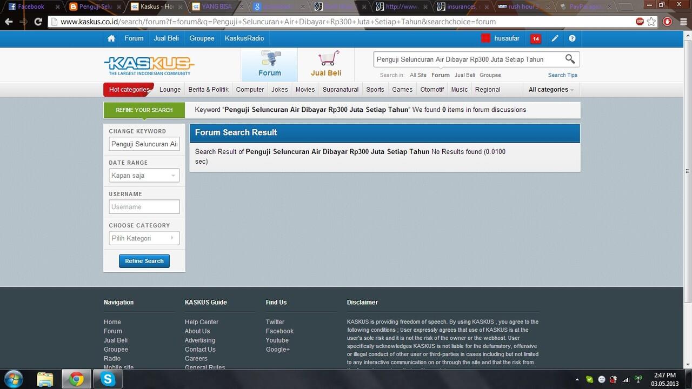Switch to the PayPal tab
Image resolution: width=692 pixels, height=389 pixels.
pyautogui.click(x=585, y=7)
